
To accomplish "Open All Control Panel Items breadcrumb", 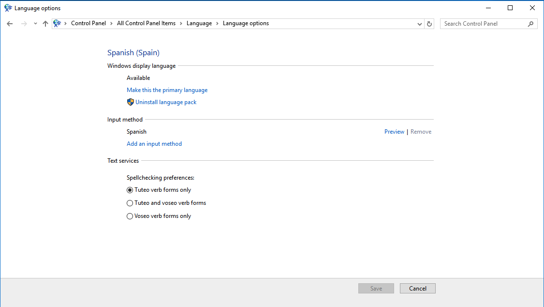I will tap(146, 23).
